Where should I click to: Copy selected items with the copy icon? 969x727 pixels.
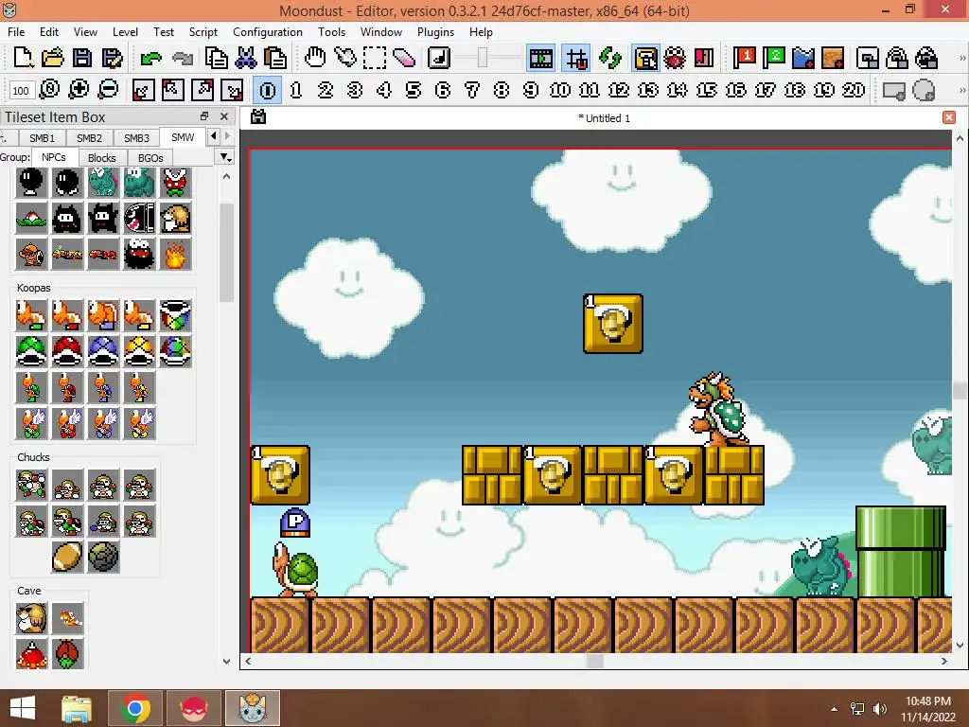click(x=217, y=58)
